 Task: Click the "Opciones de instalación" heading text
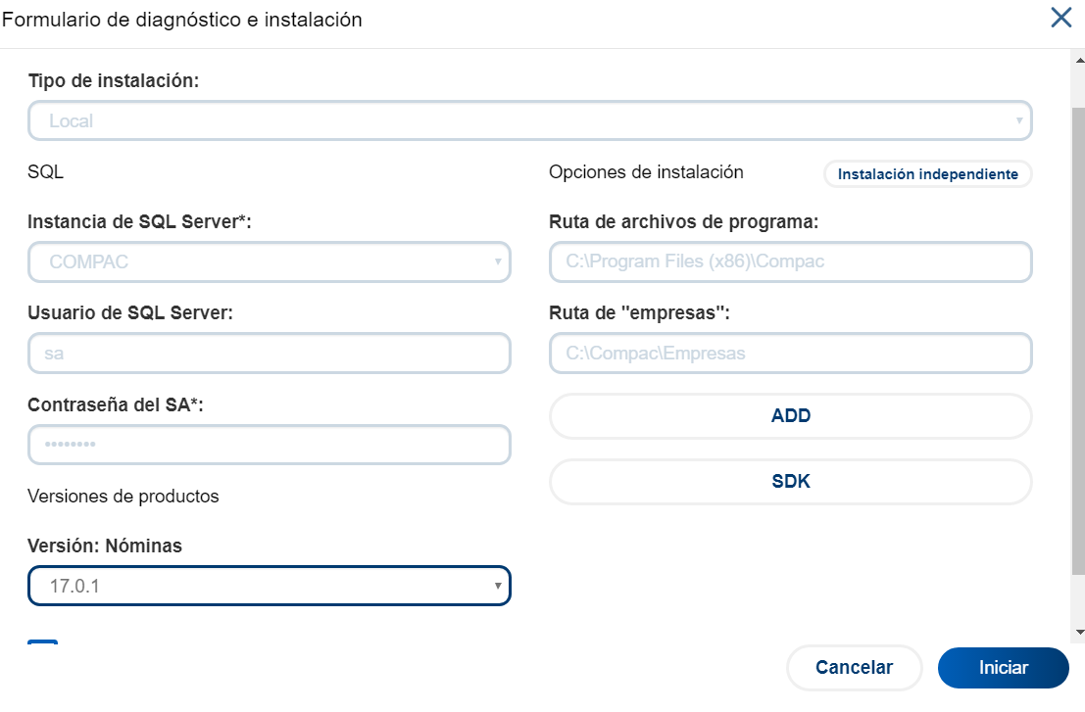(x=646, y=172)
